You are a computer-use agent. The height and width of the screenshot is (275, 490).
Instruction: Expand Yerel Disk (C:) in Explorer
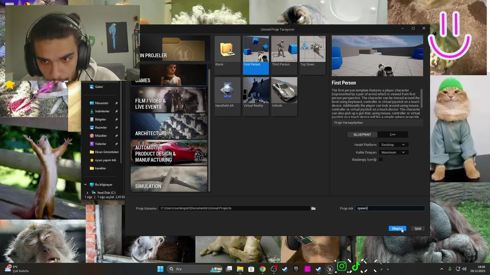88,192
